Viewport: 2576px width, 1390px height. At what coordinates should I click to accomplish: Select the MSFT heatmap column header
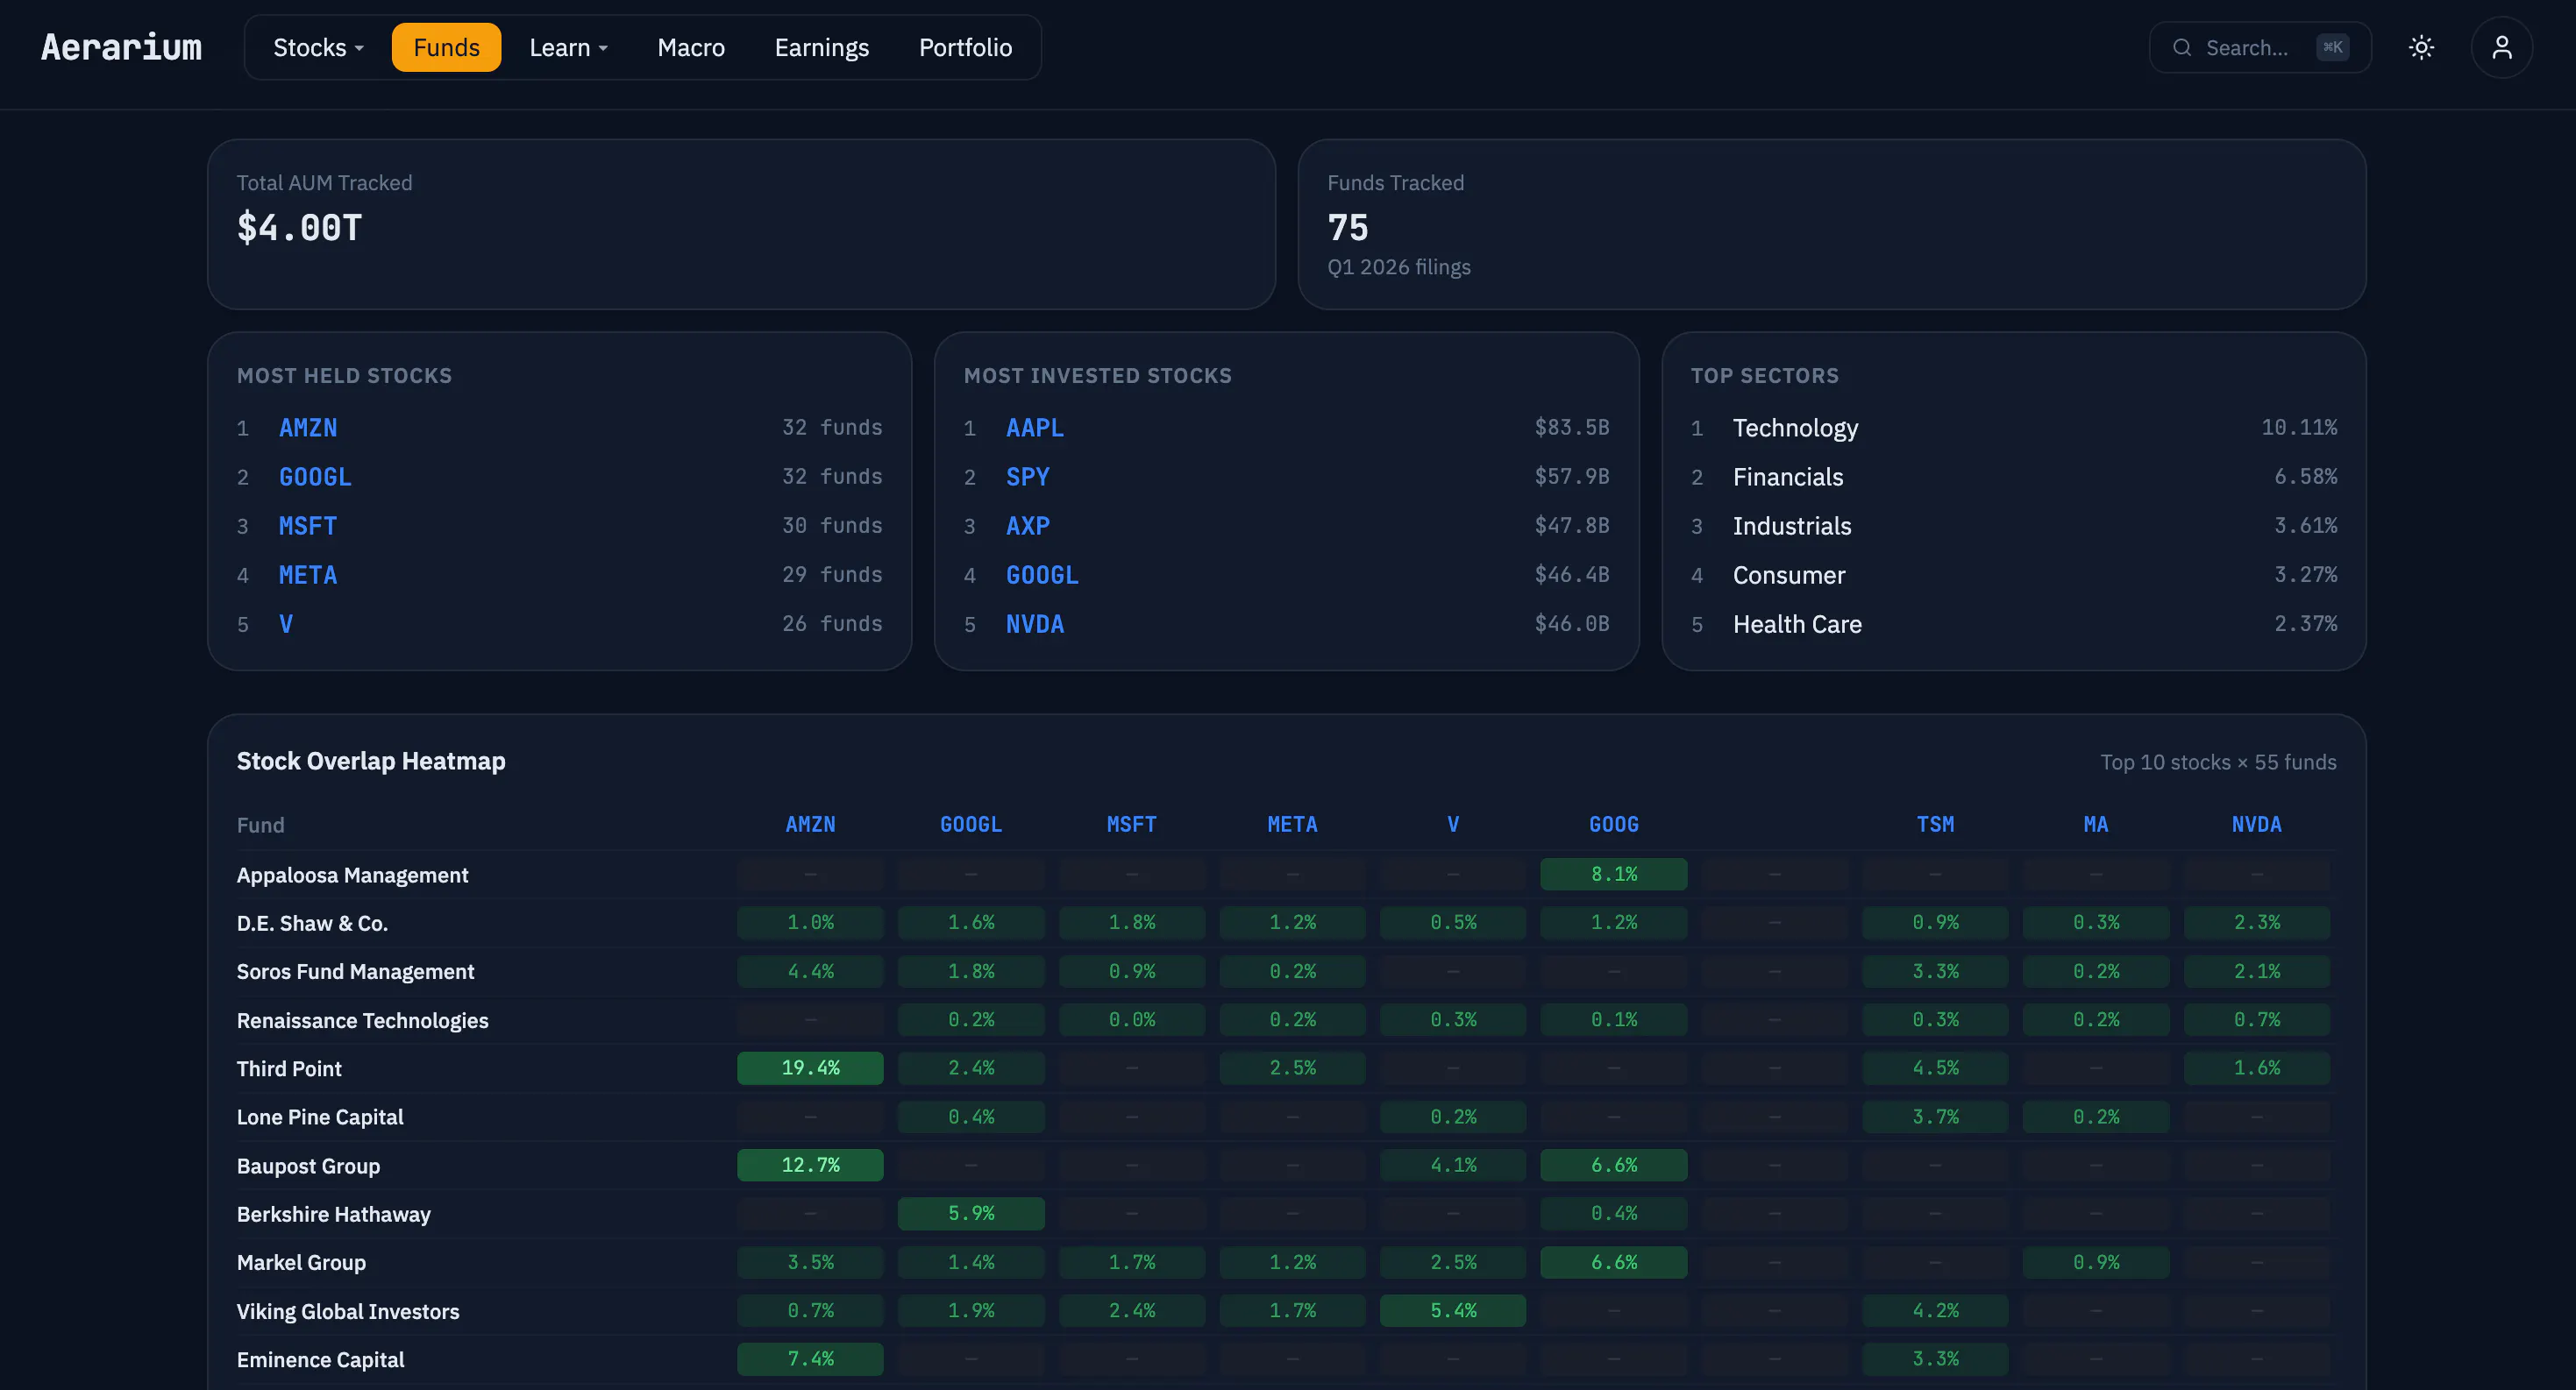(1131, 825)
